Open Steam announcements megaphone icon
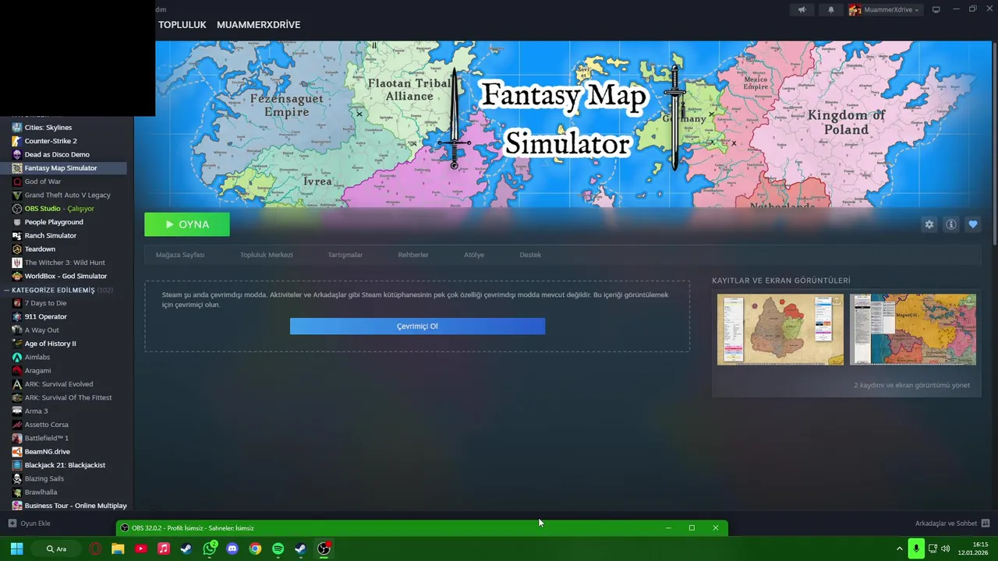This screenshot has height=561, width=998. pos(802,9)
